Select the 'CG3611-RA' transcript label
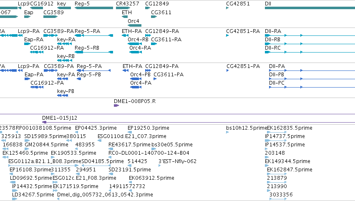The width and height of the screenshot is (355, 201). (x=166, y=39)
